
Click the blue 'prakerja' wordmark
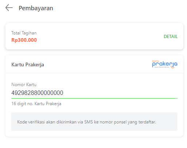pyautogui.click(x=165, y=64)
